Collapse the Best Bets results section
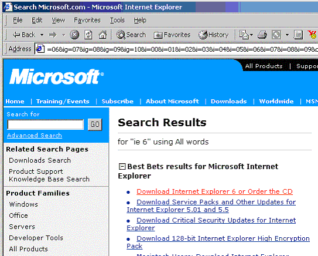This screenshot has width=318, height=256. 122,167
